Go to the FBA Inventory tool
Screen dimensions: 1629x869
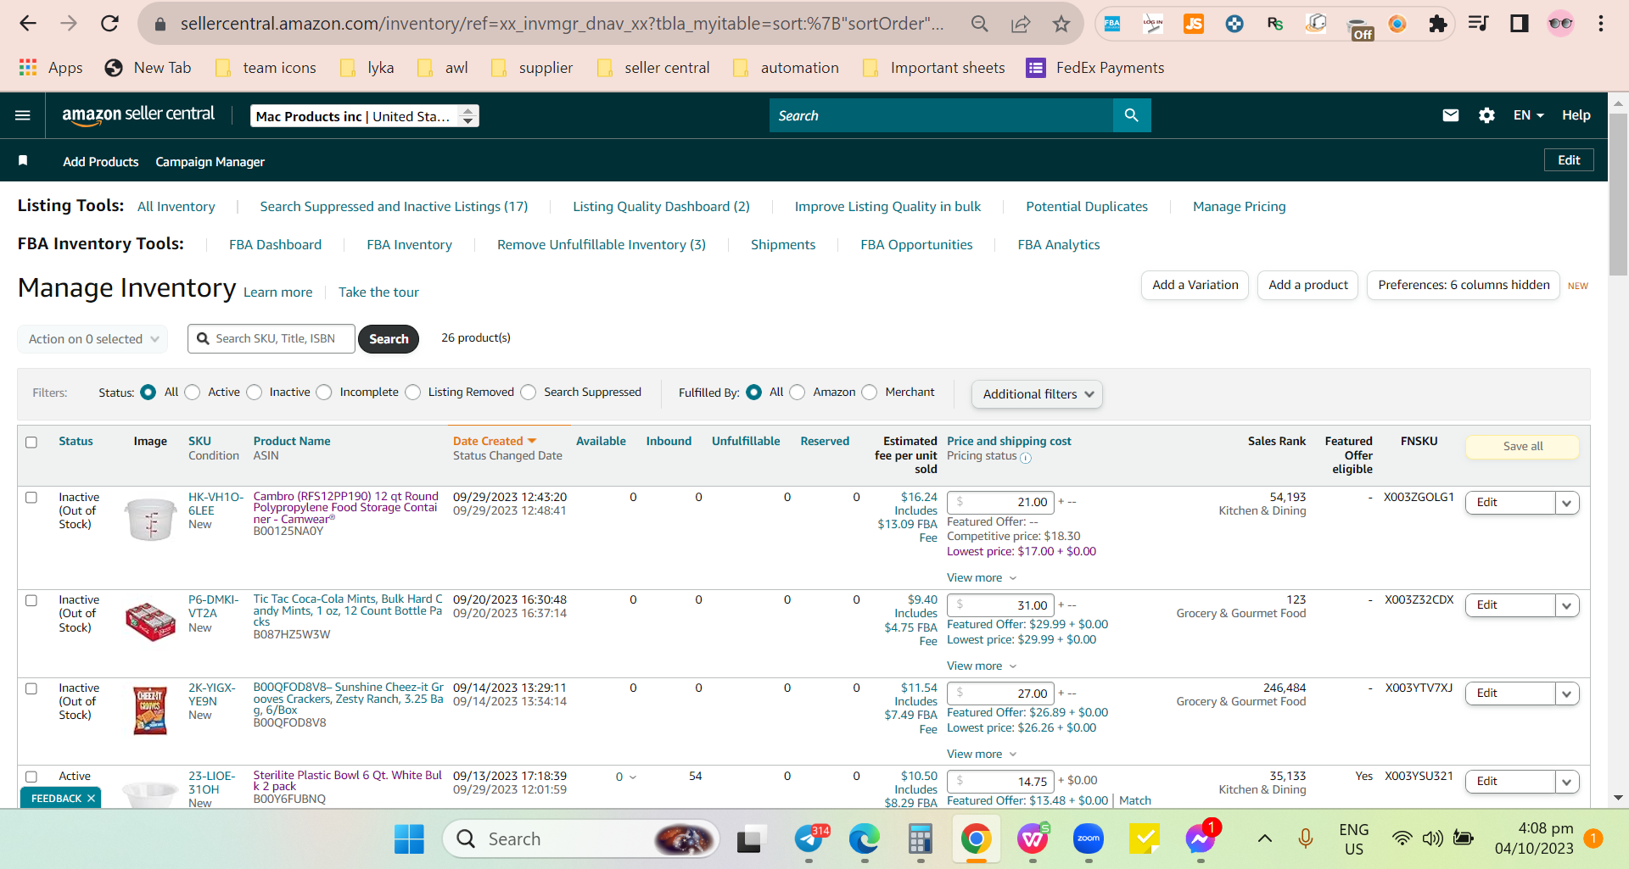[x=409, y=245]
